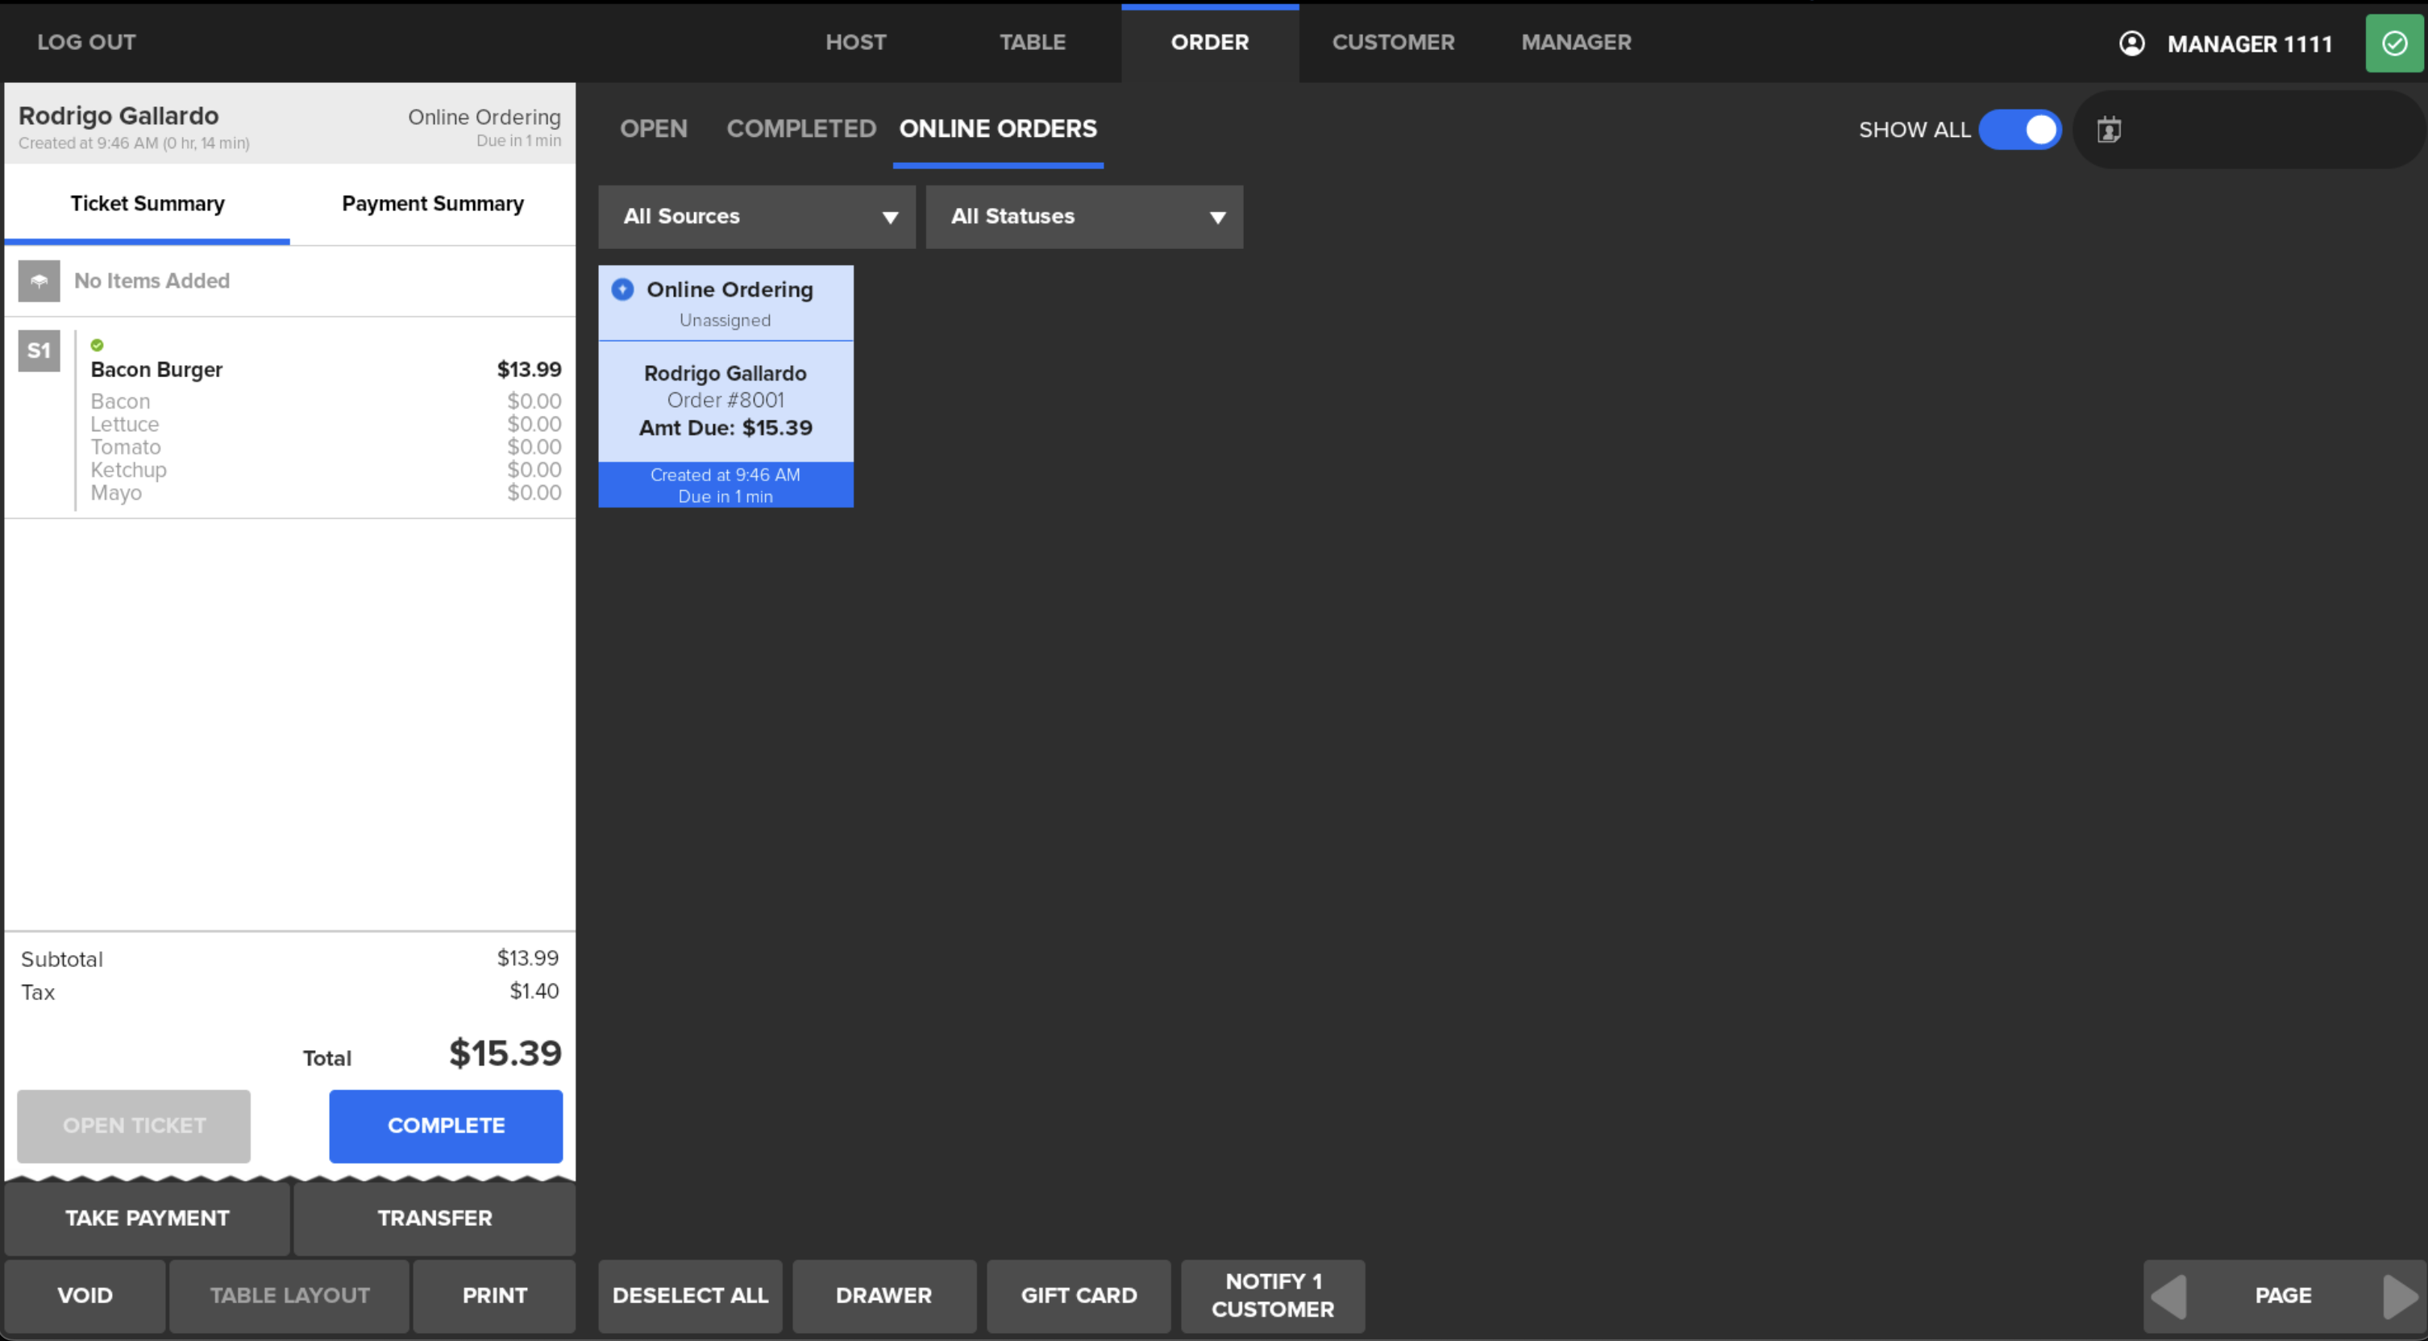Open the All Sources dropdown
Image resolution: width=2428 pixels, height=1341 pixels.
tap(755, 217)
